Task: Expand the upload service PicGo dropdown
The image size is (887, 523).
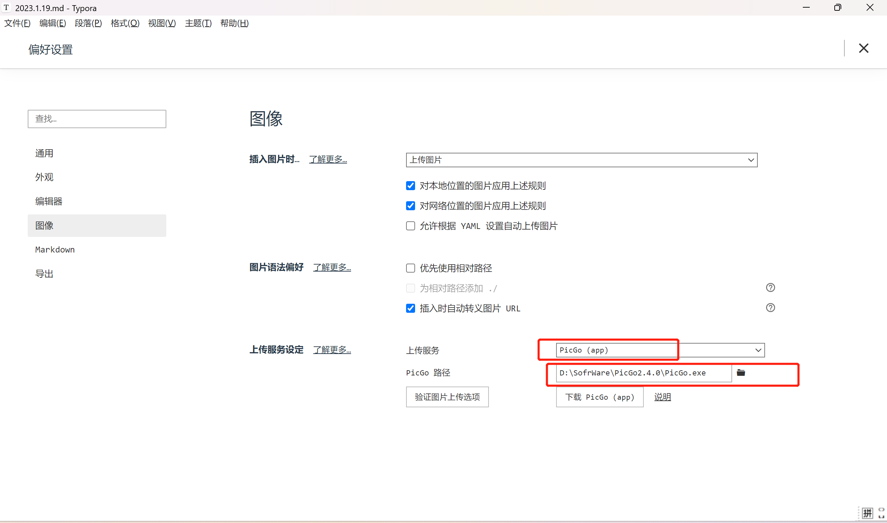Action: click(x=660, y=350)
